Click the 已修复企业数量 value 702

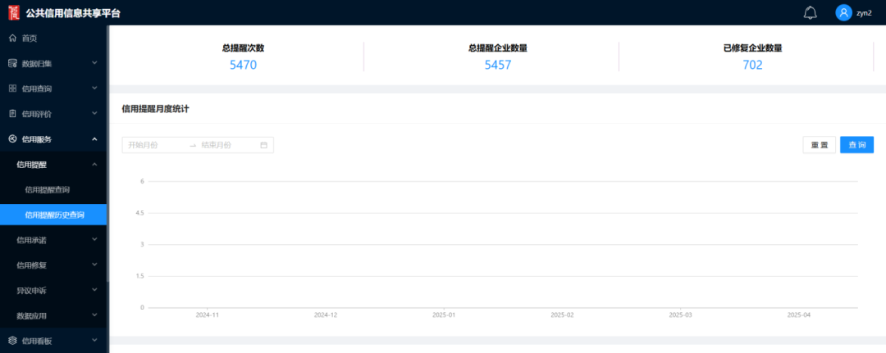(x=752, y=65)
